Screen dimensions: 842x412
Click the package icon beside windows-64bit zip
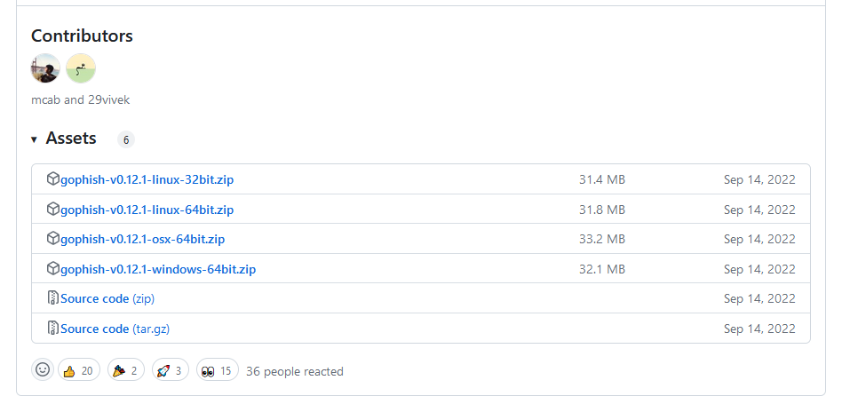pos(52,269)
